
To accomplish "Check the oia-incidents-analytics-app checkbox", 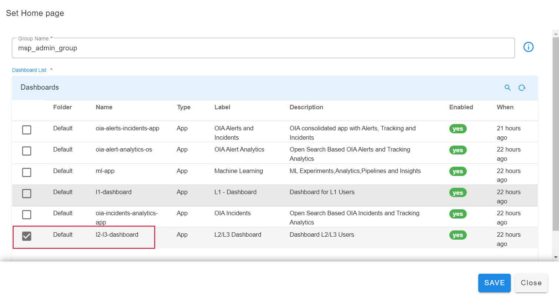I will [27, 214].
